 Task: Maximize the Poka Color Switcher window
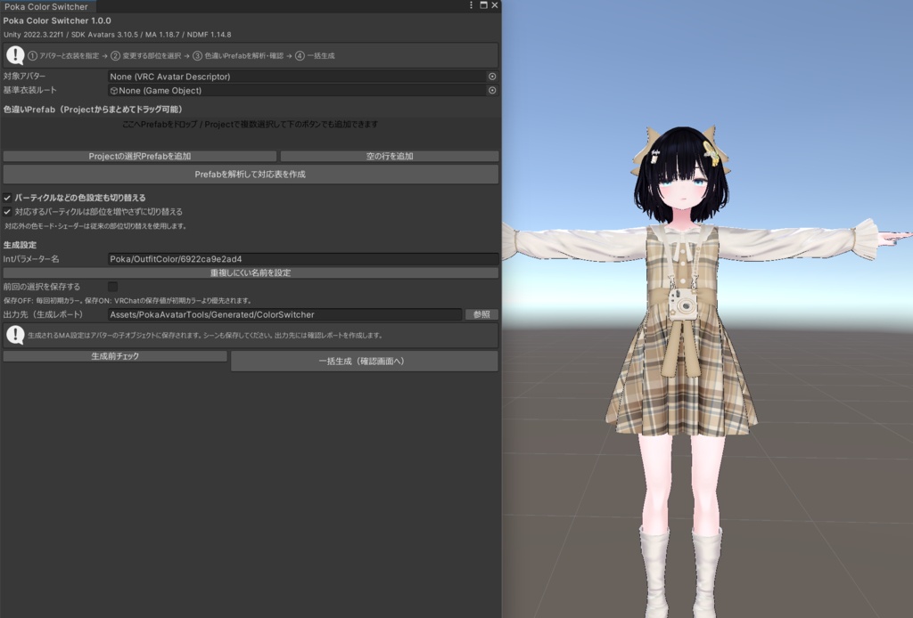click(x=483, y=5)
